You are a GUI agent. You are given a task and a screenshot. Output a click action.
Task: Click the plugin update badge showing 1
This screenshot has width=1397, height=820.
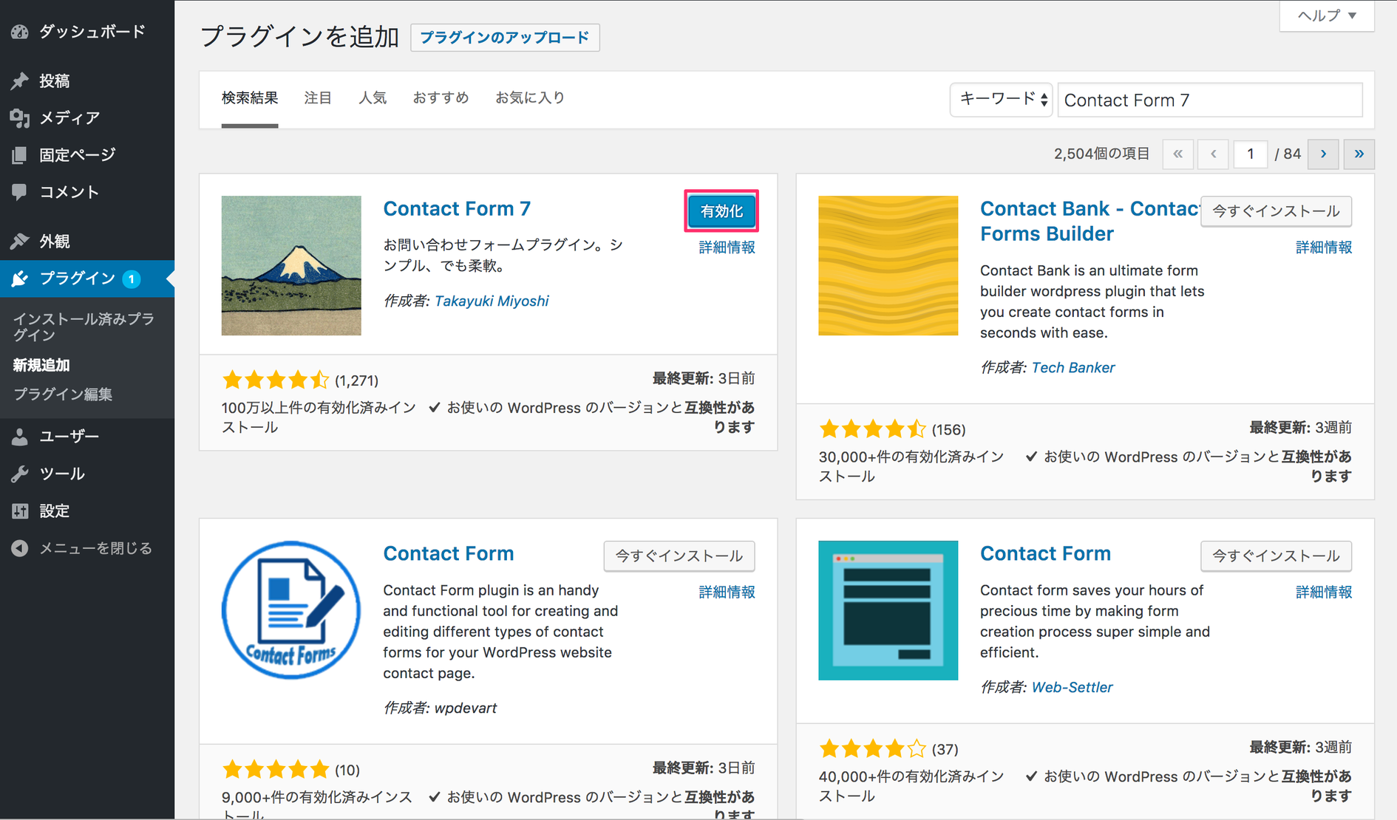pyautogui.click(x=132, y=279)
